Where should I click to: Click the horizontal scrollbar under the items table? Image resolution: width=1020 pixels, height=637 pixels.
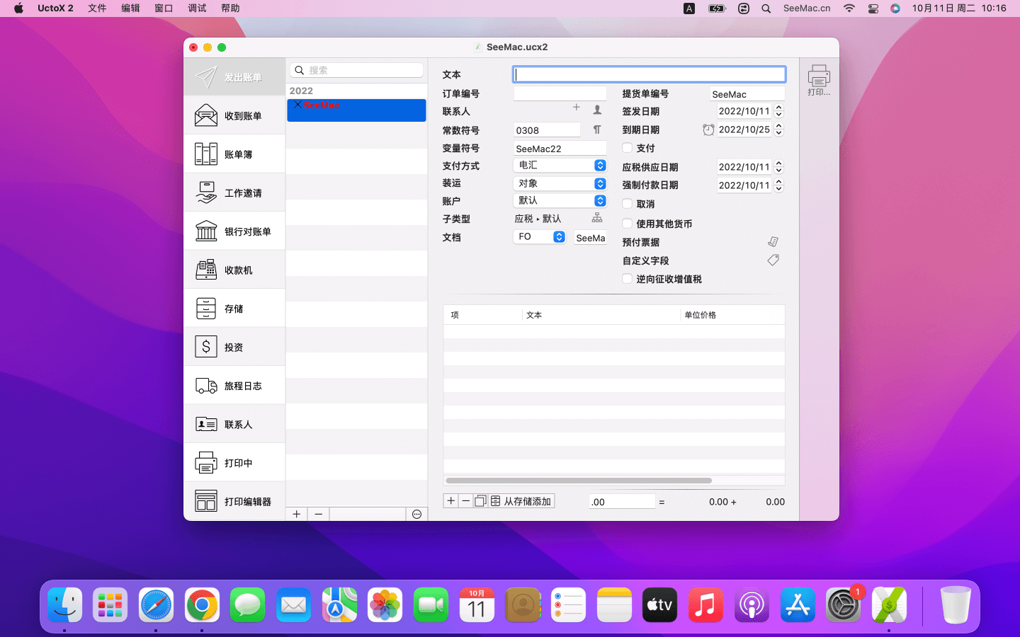pos(579,481)
